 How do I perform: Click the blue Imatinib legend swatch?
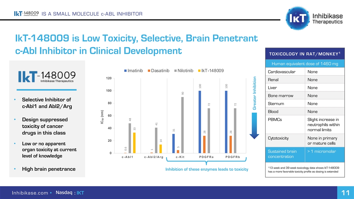click(126, 71)
